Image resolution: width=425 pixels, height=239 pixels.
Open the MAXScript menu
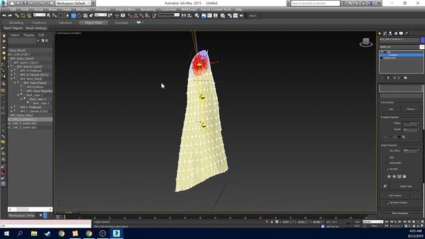point(189,9)
